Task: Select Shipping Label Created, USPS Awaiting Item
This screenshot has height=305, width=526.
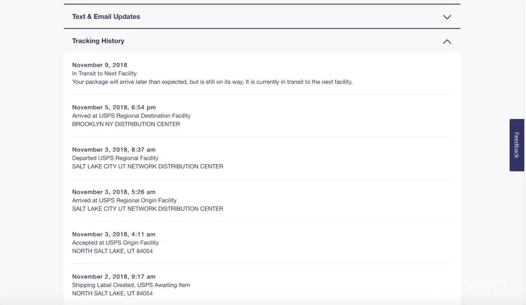Action: [131, 285]
